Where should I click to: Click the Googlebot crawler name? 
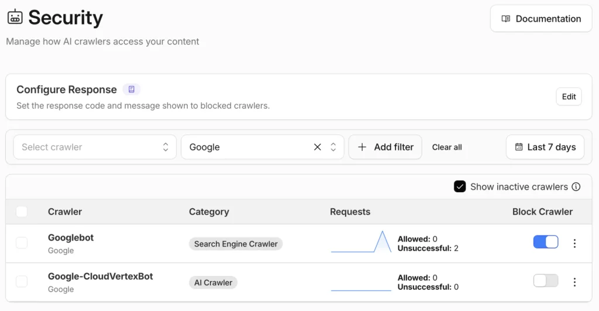71,238
